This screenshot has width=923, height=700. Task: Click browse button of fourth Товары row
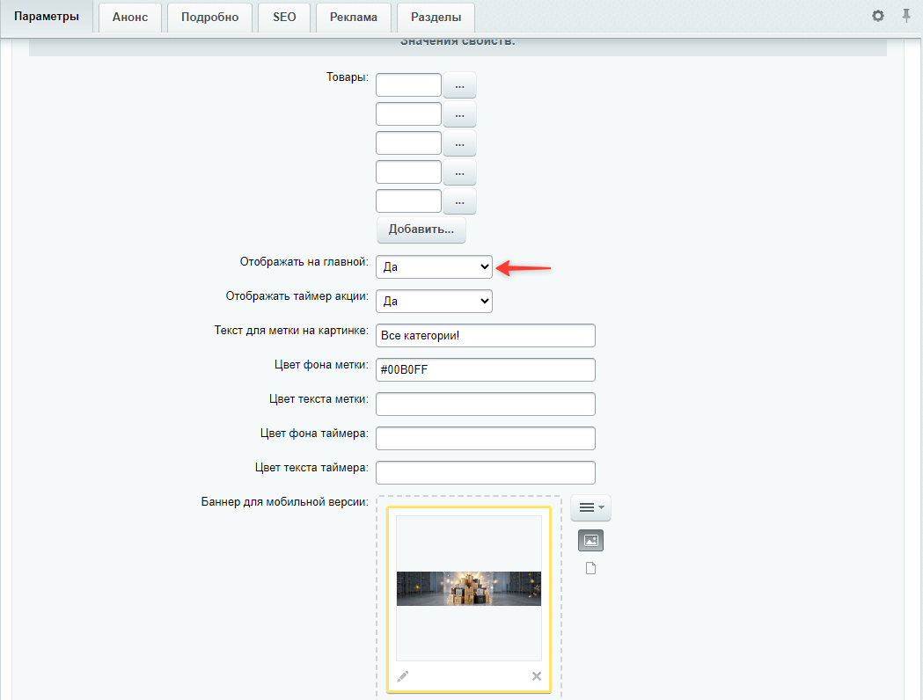pyautogui.click(x=459, y=172)
